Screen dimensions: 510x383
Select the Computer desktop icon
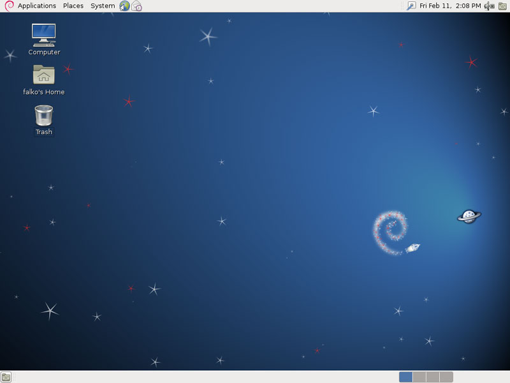tap(44, 35)
